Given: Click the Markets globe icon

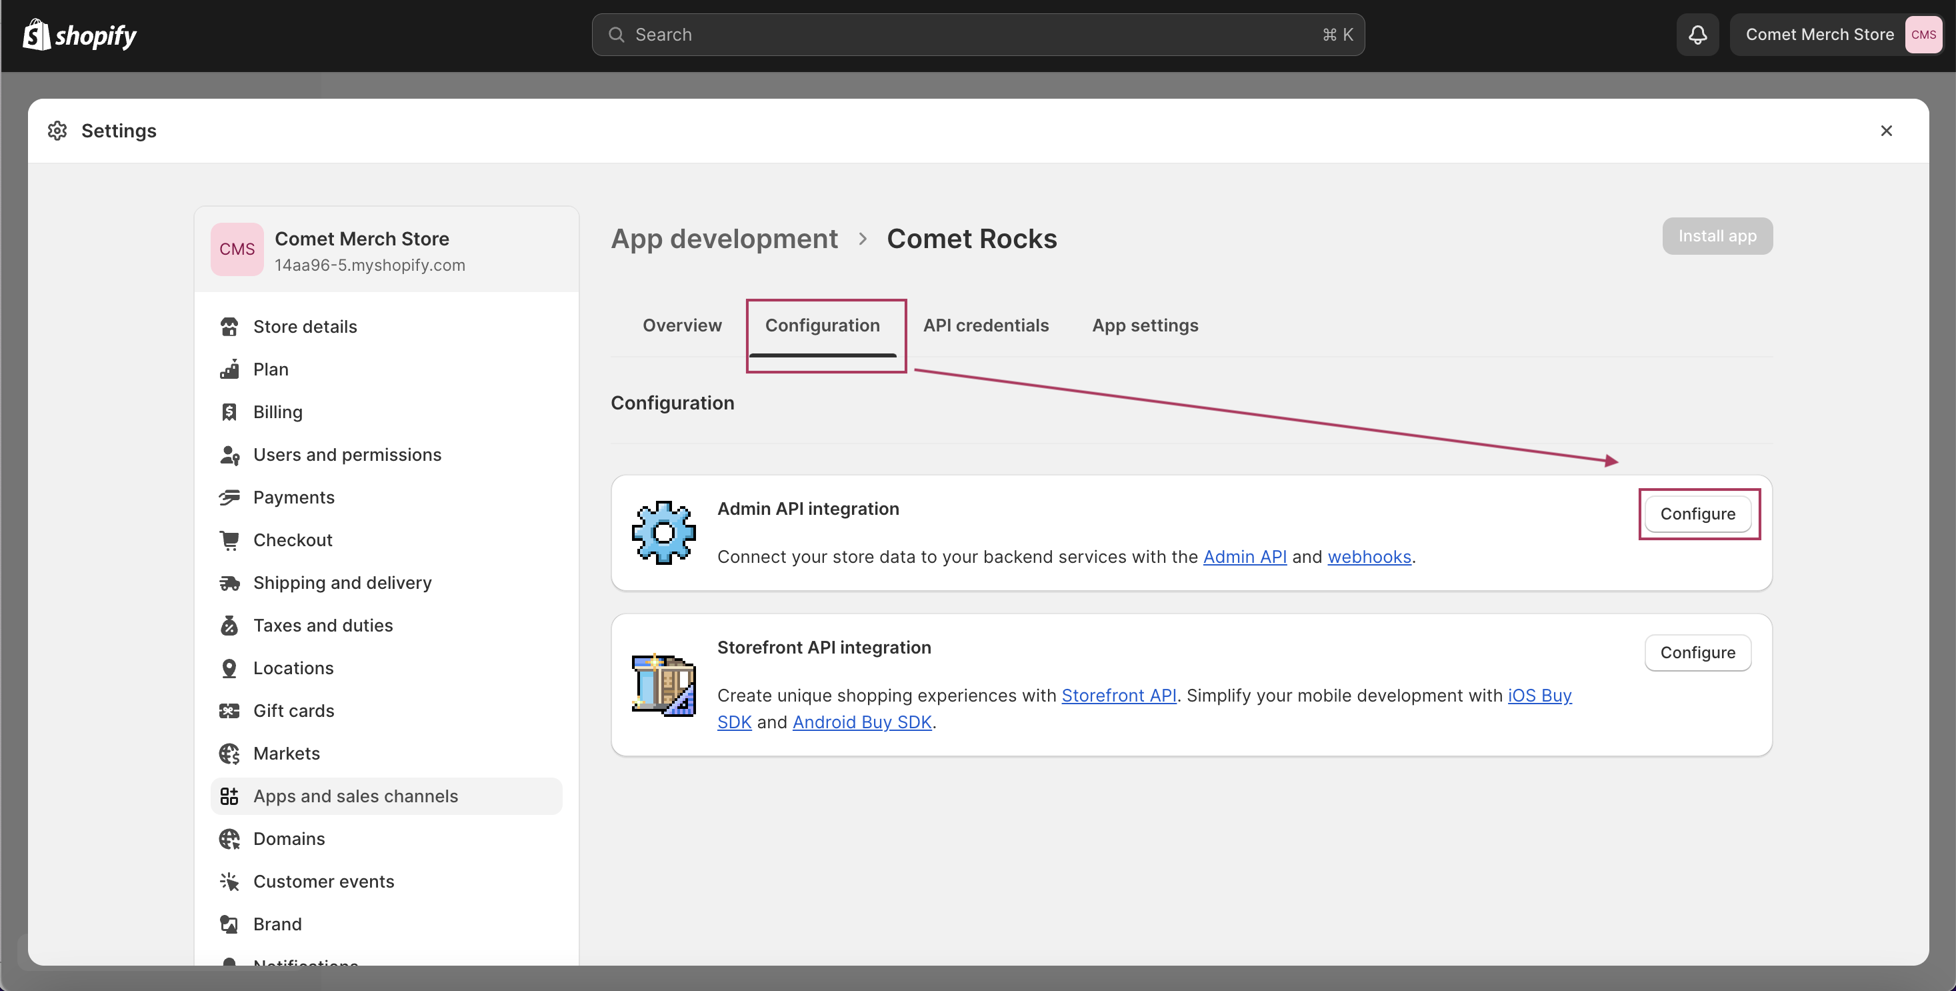Looking at the screenshot, I should 229,754.
